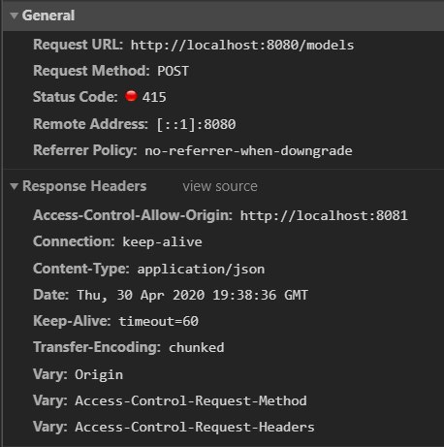Click the no-referrer-when-downgrade policy value
The width and height of the screenshot is (444, 447).
click(x=248, y=151)
